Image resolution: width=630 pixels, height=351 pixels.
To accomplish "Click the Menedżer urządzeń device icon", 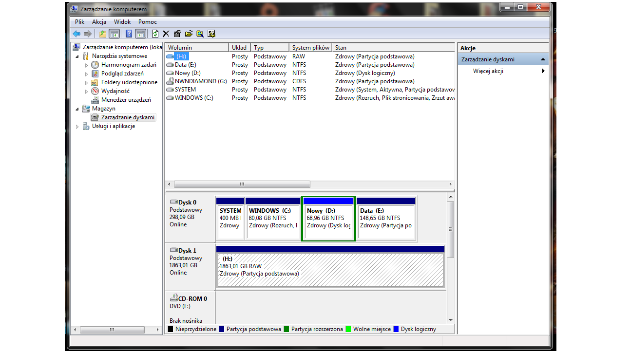I will pyautogui.click(x=95, y=100).
